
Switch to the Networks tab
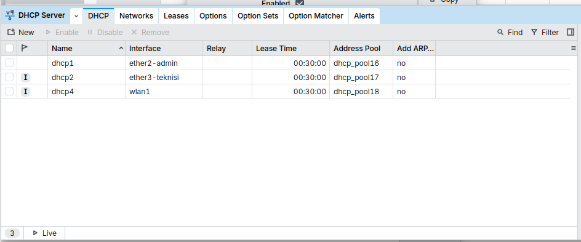click(137, 16)
